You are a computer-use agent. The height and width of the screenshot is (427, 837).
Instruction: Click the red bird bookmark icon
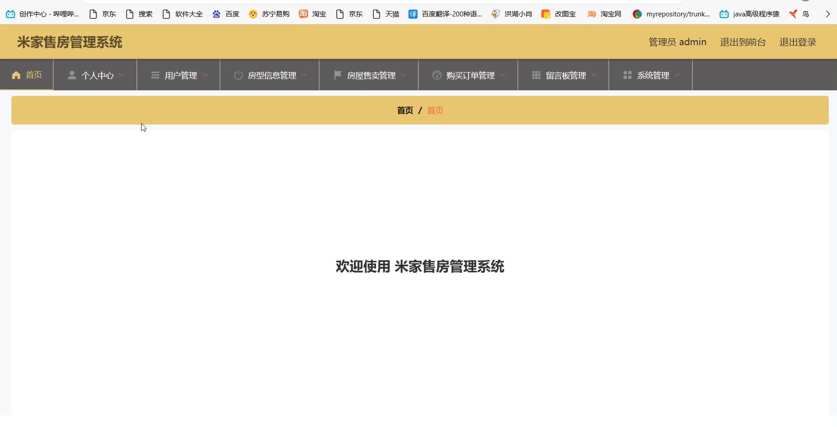click(793, 14)
